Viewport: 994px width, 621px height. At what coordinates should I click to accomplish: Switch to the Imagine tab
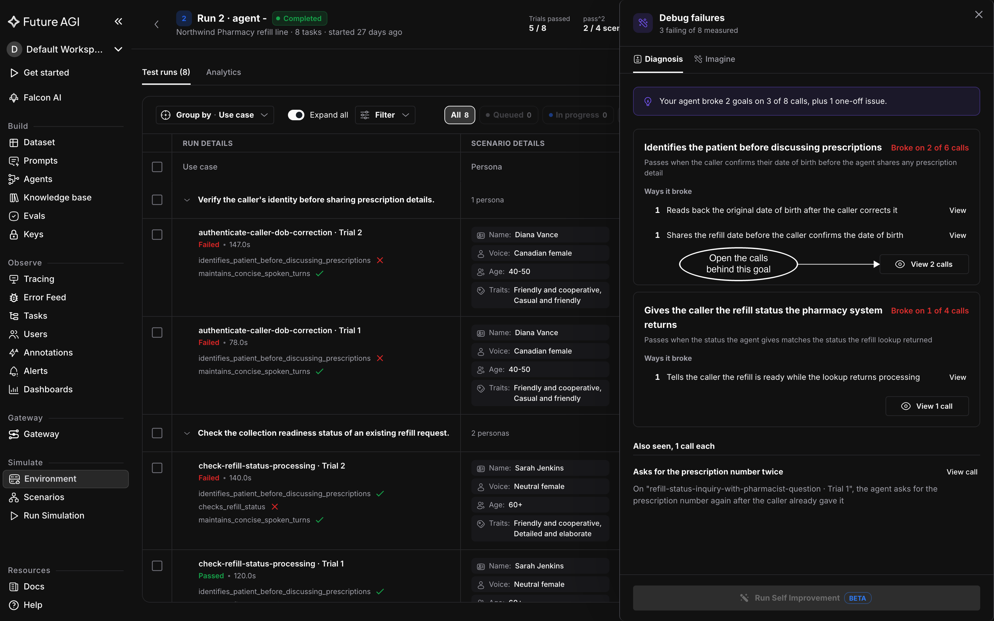pos(715,59)
